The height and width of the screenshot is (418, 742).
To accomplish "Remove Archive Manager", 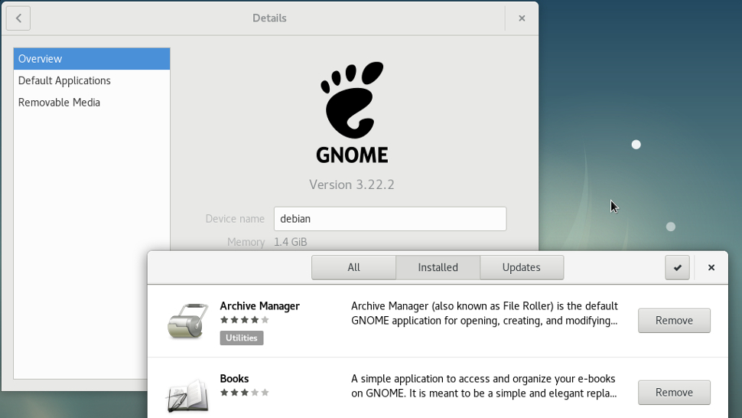I will pos(674,321).
